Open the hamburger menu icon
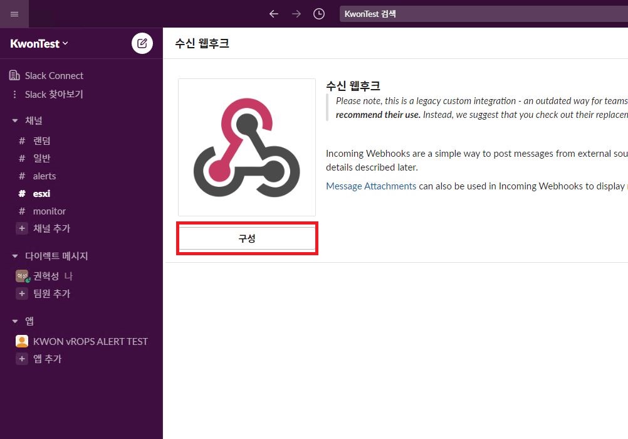Viewport: 628px width, 439px height. pos(14,14)
